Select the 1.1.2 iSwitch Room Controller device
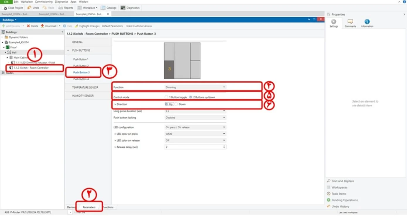Viewport: 407px width, 221px height. [x=31, y=68]
